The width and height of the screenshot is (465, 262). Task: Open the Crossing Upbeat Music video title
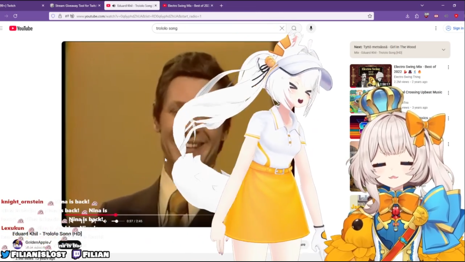point(422,92)
